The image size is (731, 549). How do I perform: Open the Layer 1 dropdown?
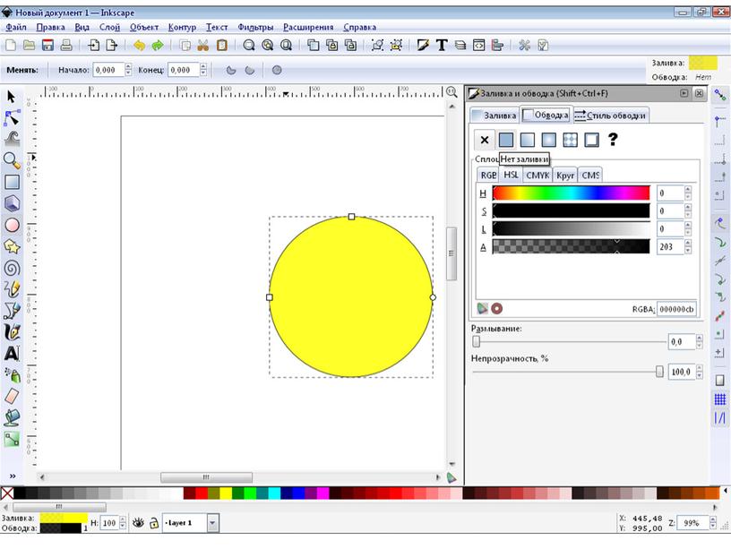pos(212,523)
